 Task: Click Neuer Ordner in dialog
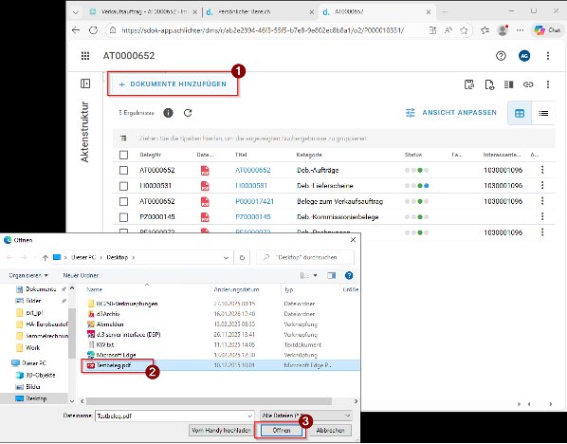coord(81,275)
